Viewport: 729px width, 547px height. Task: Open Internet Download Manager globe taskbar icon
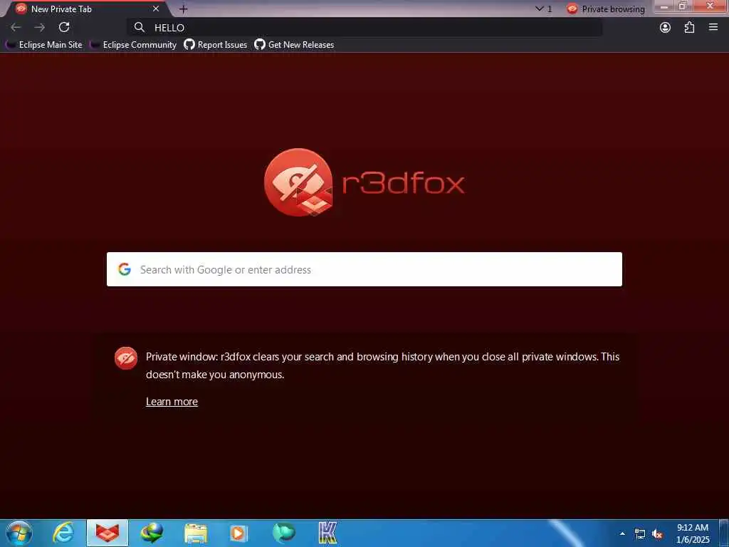[152, 533]
